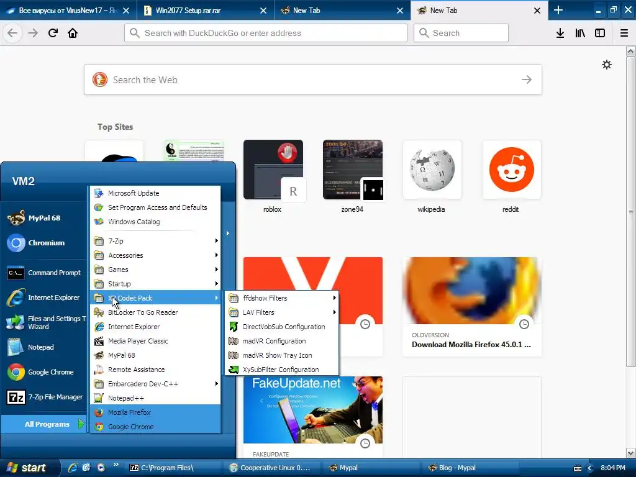
Task: Open the reddit top site tile
Action: (512, 177)
